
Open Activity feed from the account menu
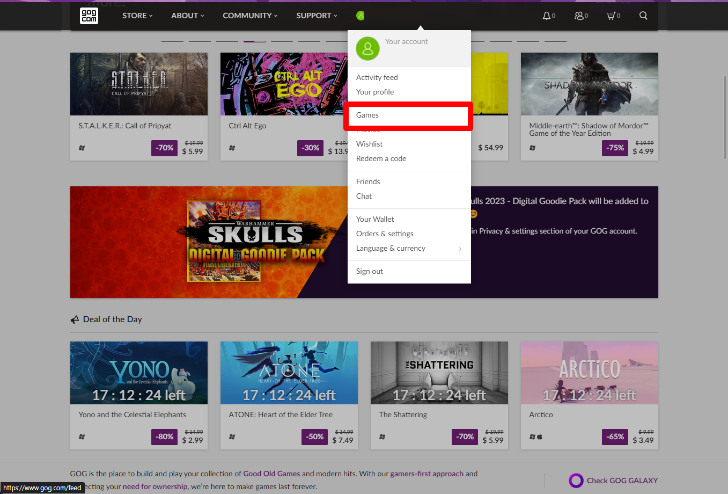(377, 77)
